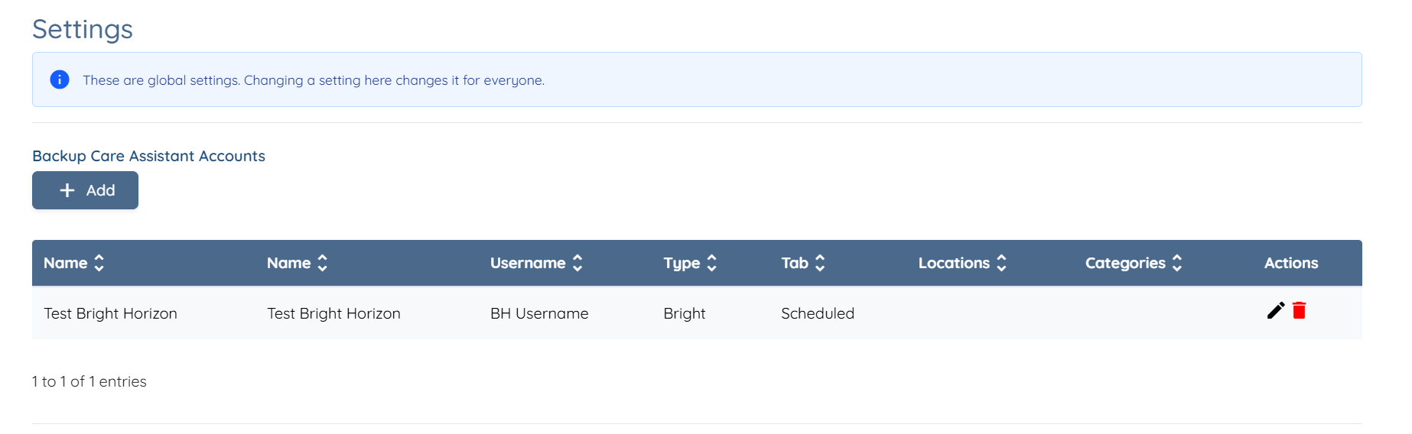Sort by the second Name column
This screenshot has width=1412, height=434.
click(322, 263)
